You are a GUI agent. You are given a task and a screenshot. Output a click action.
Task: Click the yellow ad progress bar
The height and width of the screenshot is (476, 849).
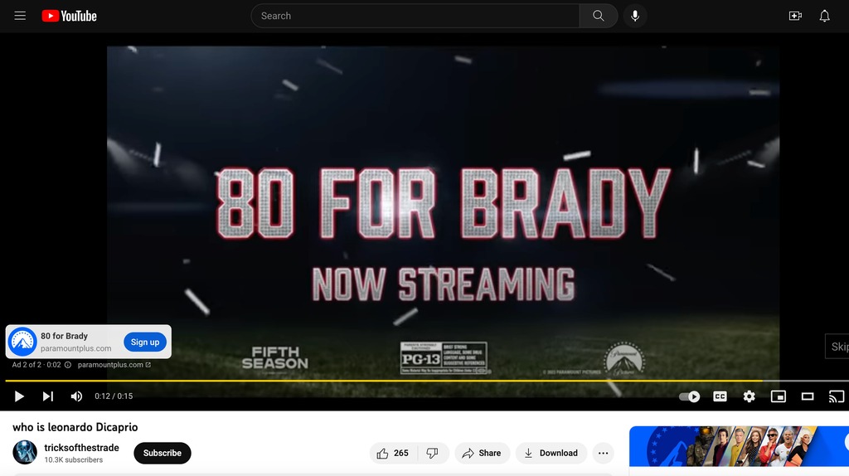[415, 381]
